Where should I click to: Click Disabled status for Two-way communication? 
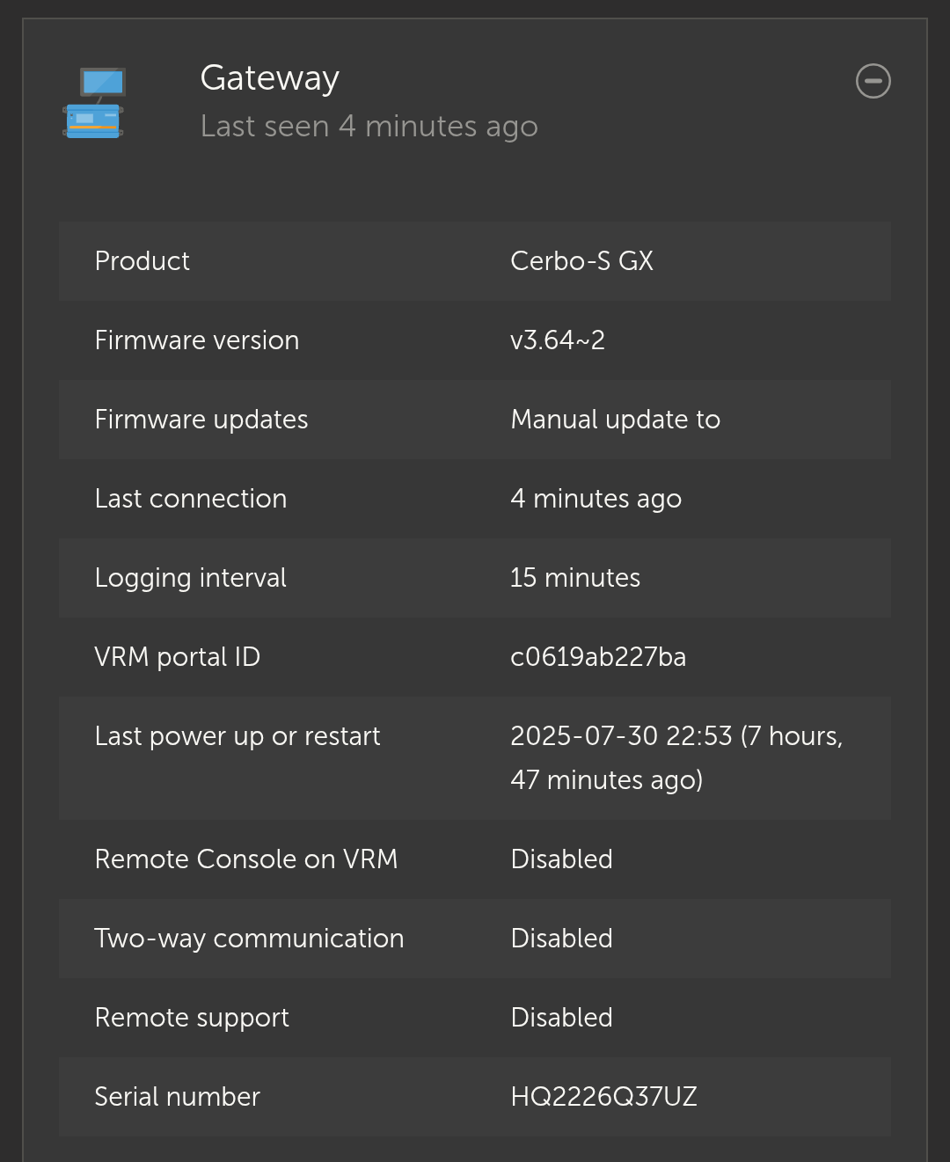(x=561, y=939)
